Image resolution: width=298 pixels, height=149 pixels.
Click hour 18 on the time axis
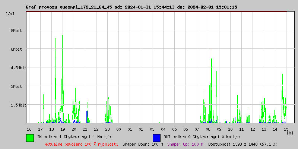[x=51, y=129]
